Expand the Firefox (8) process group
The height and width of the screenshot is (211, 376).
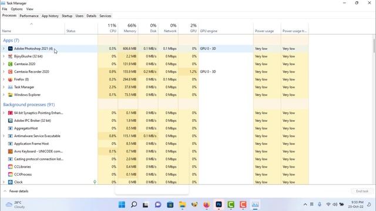[4, 79]
